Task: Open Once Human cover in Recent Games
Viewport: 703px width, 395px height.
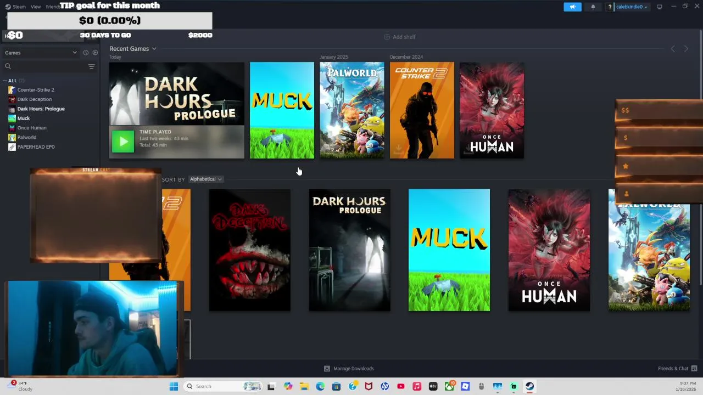Action: tap(492, 110)
